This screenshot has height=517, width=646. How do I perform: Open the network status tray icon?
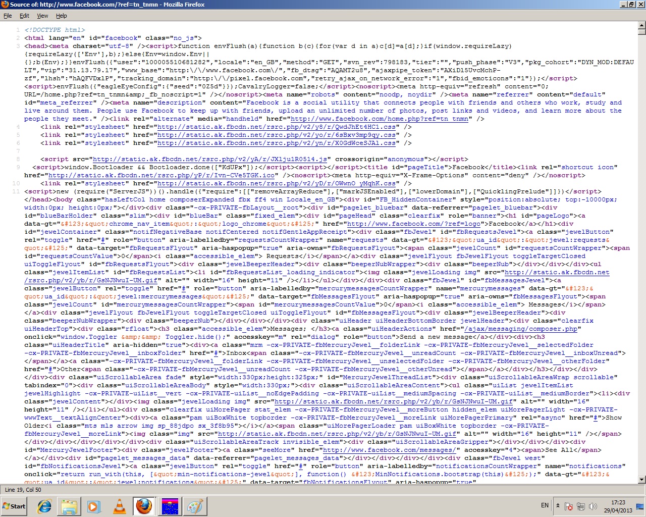581,506
